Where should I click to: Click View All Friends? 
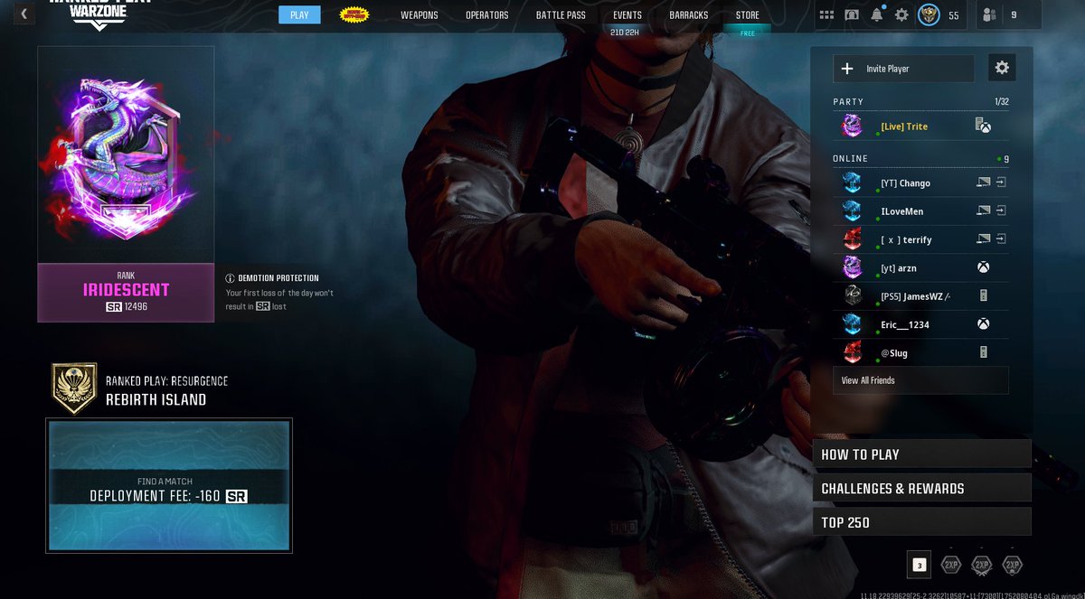[920, 380]
